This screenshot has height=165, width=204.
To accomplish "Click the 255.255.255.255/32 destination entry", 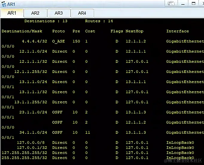I will [24, 158].
